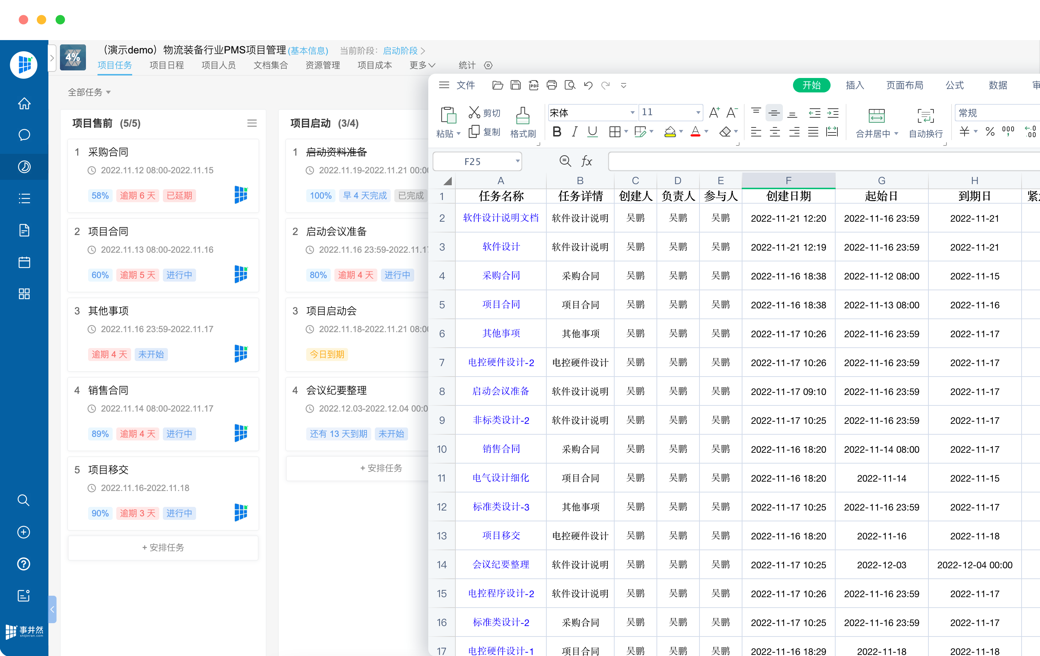This screenshot has height=656, width=1040.
Task: Open the calendar icon in the sidebar
Action: (x=24, y=262)
